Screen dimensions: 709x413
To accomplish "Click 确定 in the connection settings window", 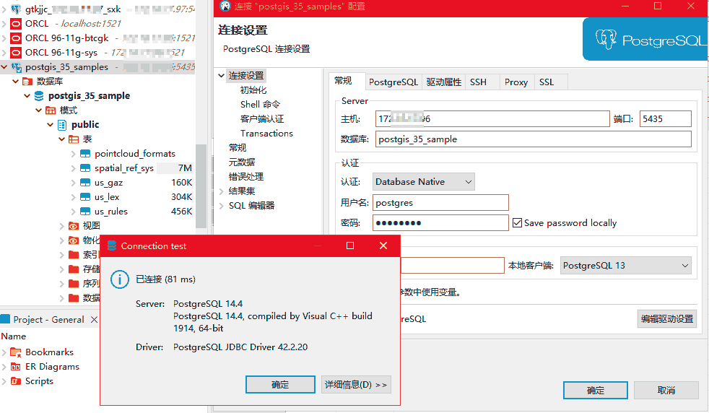I will pos(596,391).
